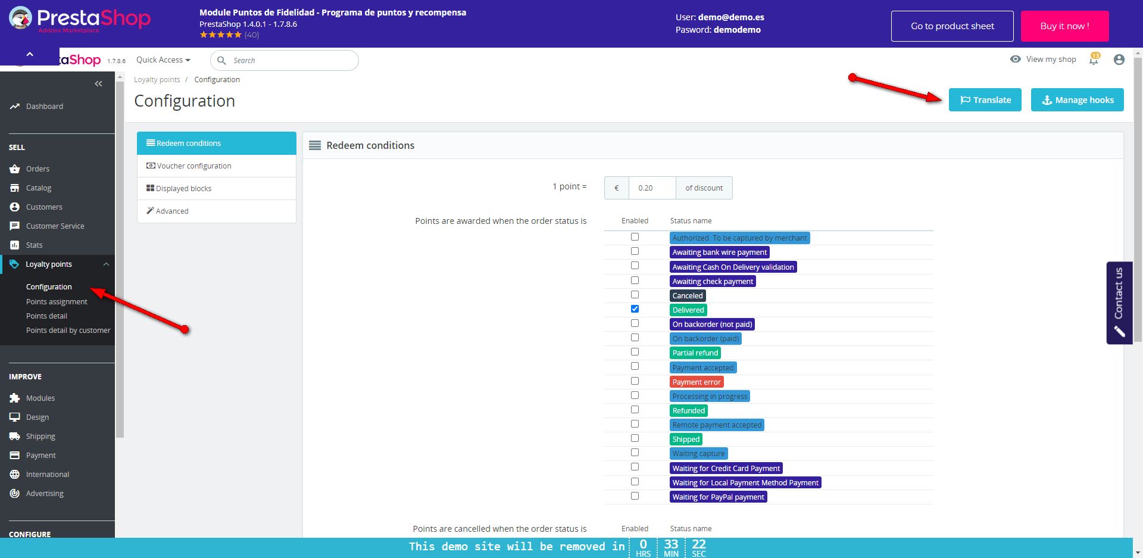Click the Orders basket icon in sidebar
The image size is (1143, 558).
15,169
